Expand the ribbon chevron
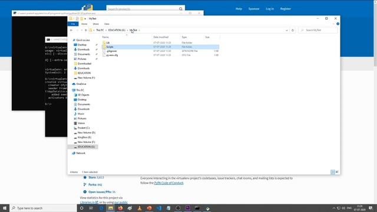 [333, 24]
